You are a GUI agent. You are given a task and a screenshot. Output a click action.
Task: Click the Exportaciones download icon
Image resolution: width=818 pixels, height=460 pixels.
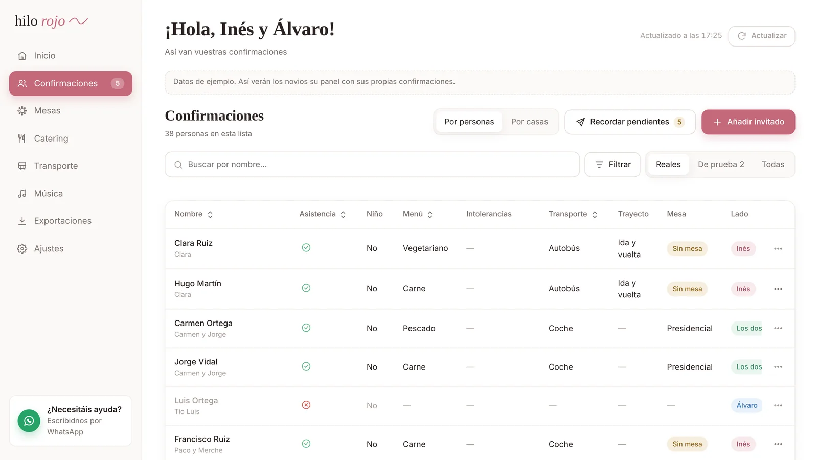pyautogui.click(x=22, y=221)
